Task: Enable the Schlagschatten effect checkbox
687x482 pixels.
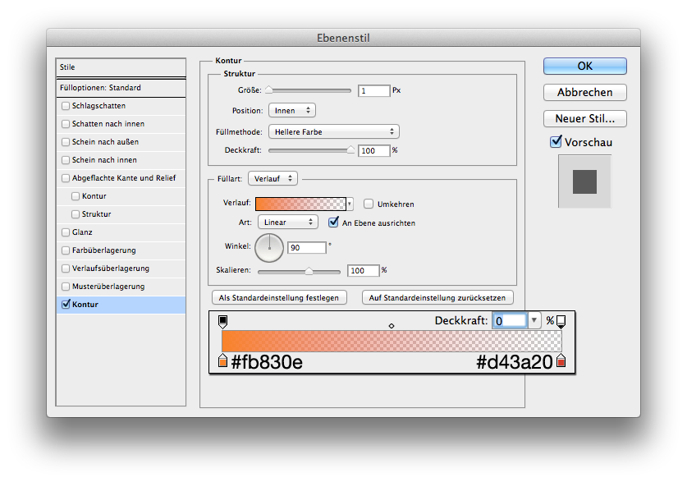Action: pos(66,106)
